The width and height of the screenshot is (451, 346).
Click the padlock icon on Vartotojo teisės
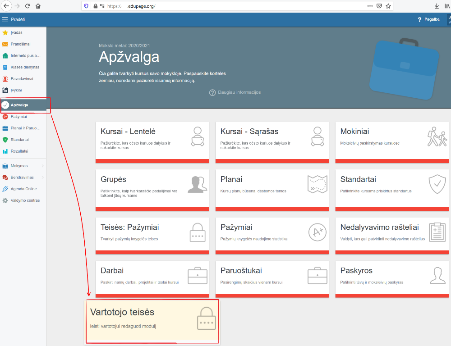click(207, 319)
